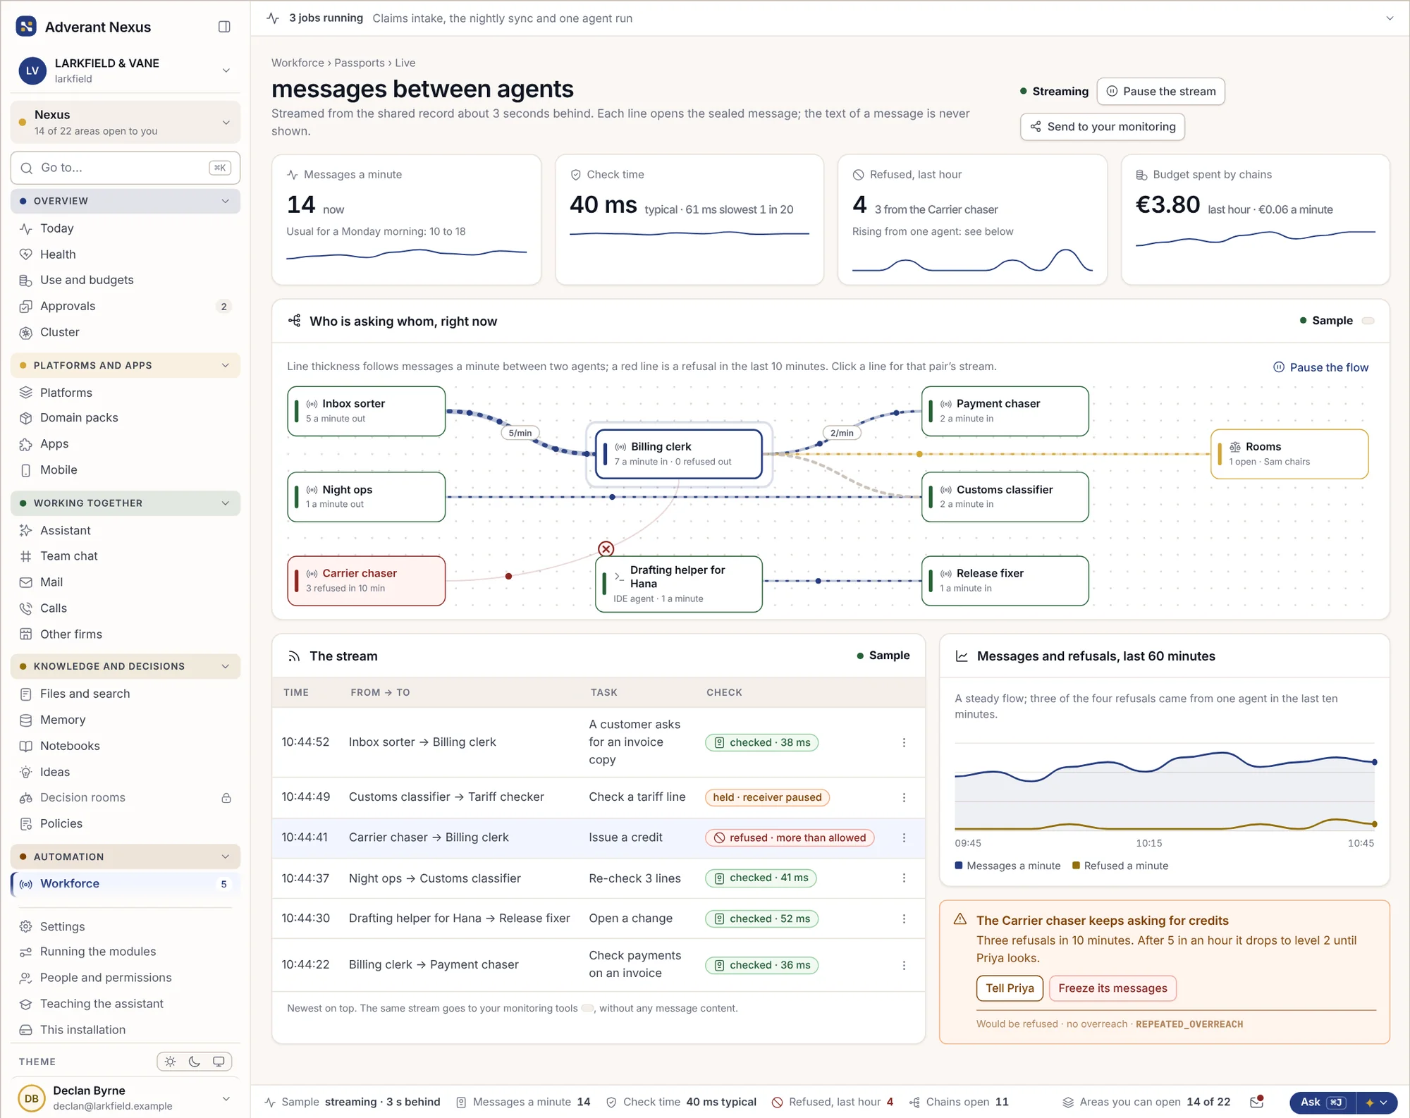
Task: Click Messages a minute legend swatch
Action: (x=959, y=866)
